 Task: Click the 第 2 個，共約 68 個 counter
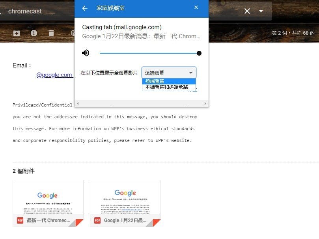[293, 33]
